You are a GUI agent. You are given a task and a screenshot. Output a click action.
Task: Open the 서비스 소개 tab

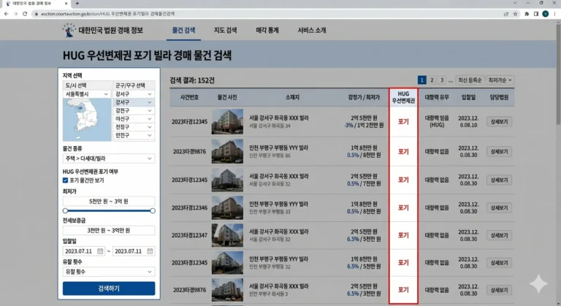pos(312,31)
